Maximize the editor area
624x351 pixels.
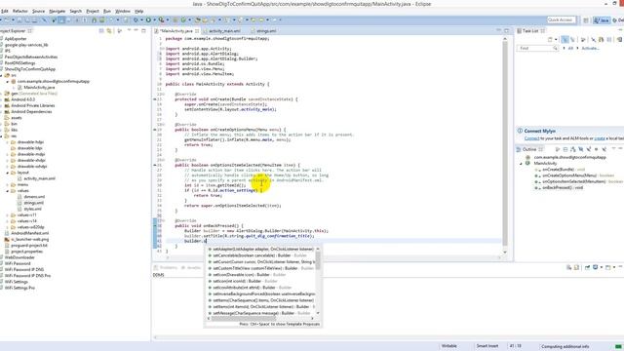pyautogui.click(x=507, y=30)
